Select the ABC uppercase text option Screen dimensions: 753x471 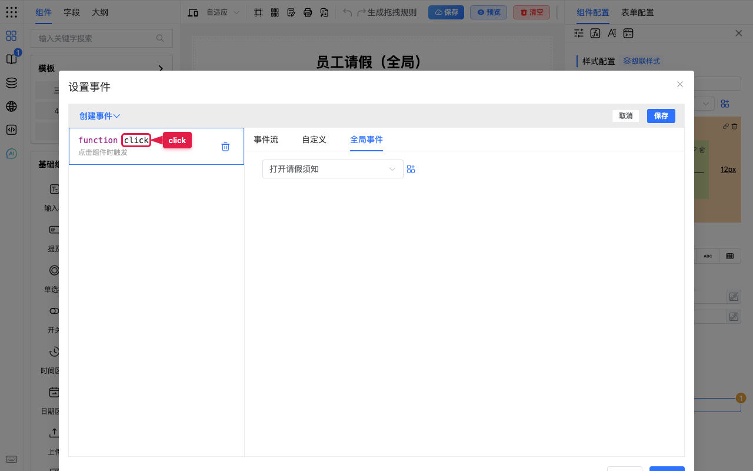[708, 256]
